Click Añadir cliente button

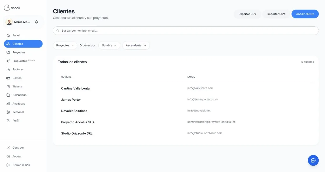click(305, 14)
